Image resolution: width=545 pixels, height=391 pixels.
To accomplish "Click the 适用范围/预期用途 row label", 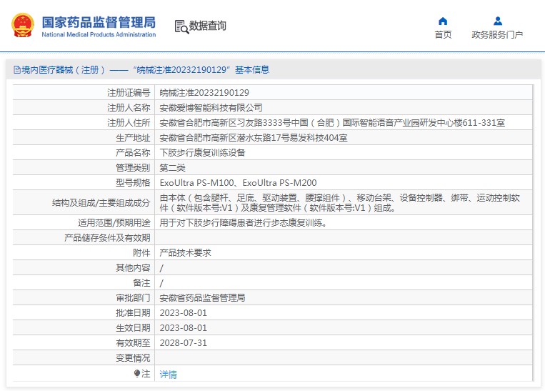I will (114, 222).
